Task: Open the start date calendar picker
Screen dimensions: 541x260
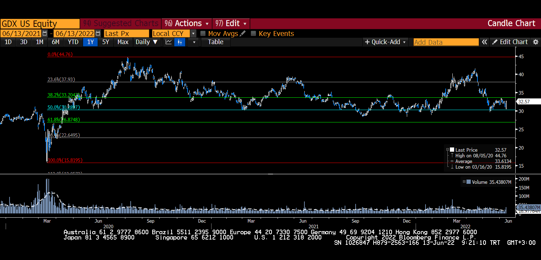Action: pos(44,34)
